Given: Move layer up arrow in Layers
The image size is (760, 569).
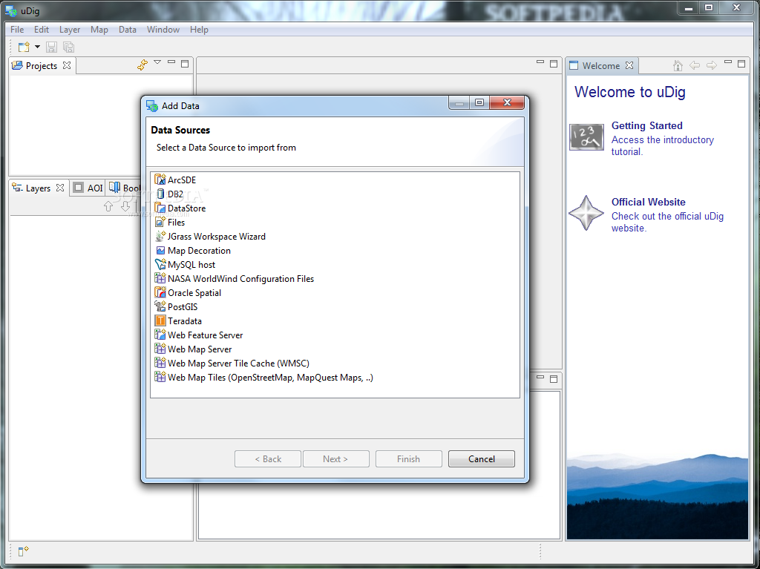Looking at the screenshot, I should pyautogui.click(x=108, y=206).
